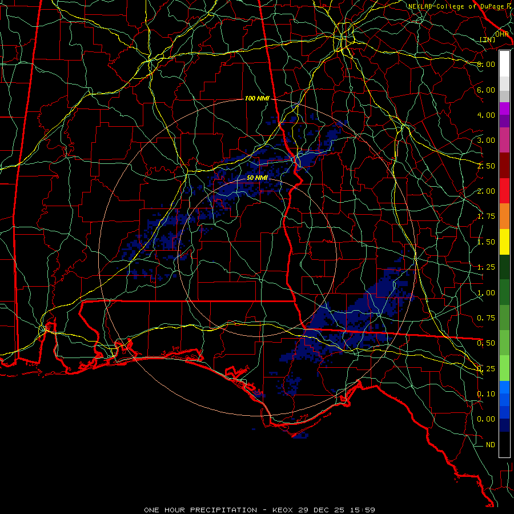The width and height of the screenshot is (514, 514).
Task: Click the '4.00' legend value
Action: tap(486, 115)
